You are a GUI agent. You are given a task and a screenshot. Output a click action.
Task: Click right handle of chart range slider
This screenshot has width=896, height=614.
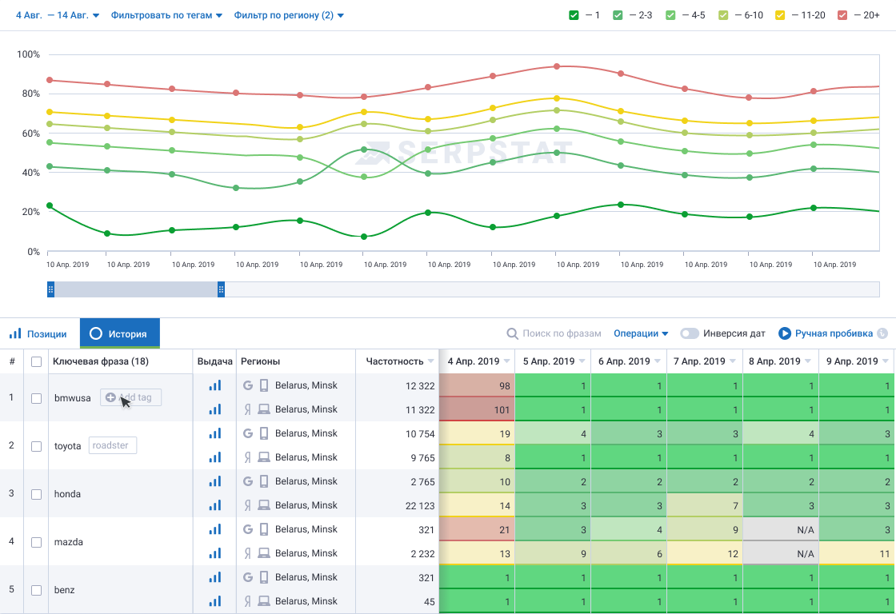pos(221,289)
